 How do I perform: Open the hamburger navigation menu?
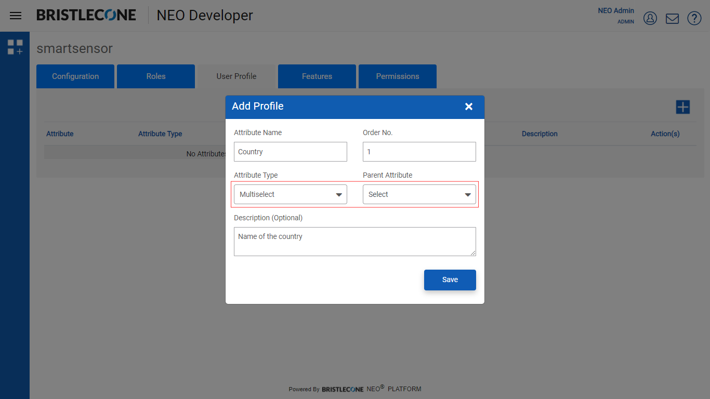(16, 16)
